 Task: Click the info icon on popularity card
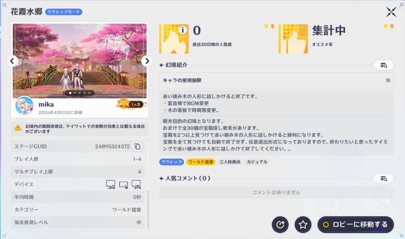tap(183, 30)
